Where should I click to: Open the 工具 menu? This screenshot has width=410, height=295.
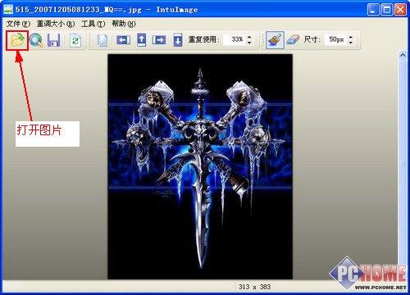coord(93,24)
